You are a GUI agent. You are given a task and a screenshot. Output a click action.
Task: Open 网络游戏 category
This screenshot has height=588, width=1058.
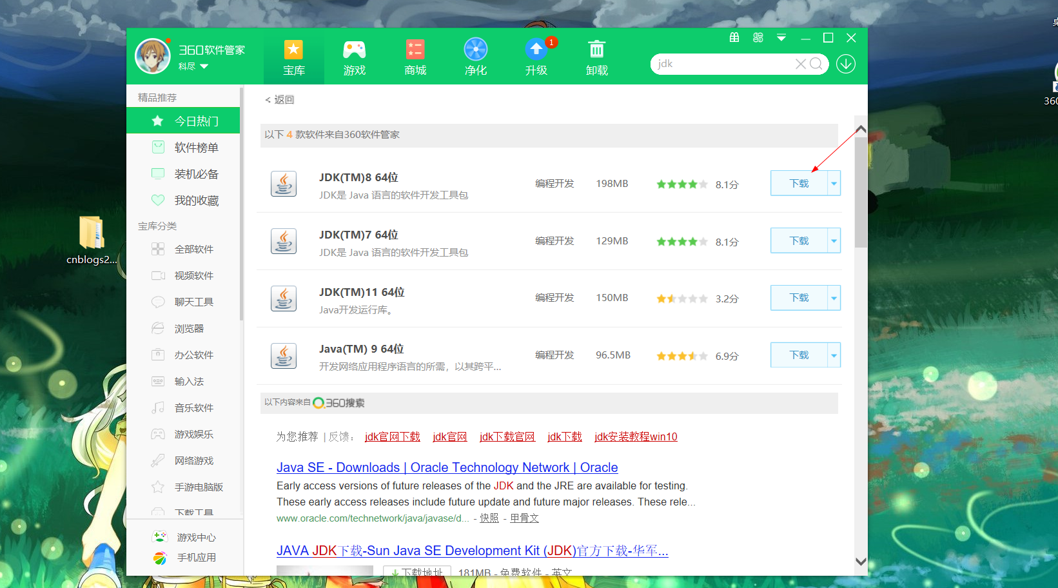tap(183, 460)
